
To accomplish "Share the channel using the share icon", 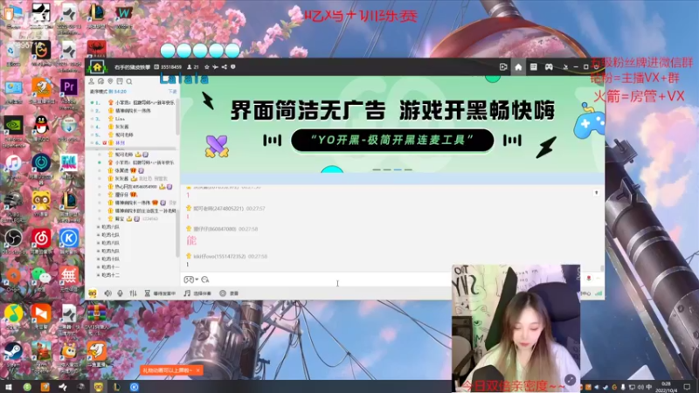I will coord(225,67).
